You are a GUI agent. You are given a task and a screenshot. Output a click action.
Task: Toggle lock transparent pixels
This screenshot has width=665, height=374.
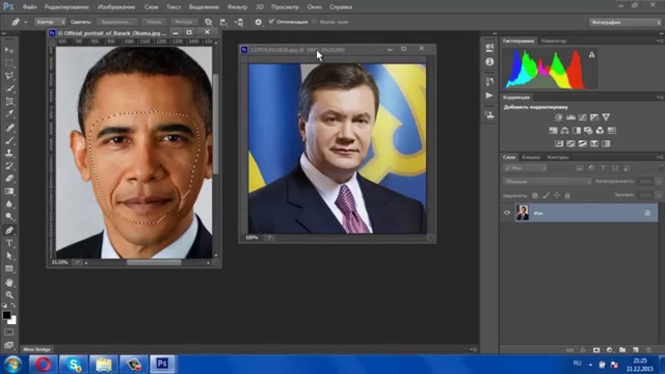535,195
